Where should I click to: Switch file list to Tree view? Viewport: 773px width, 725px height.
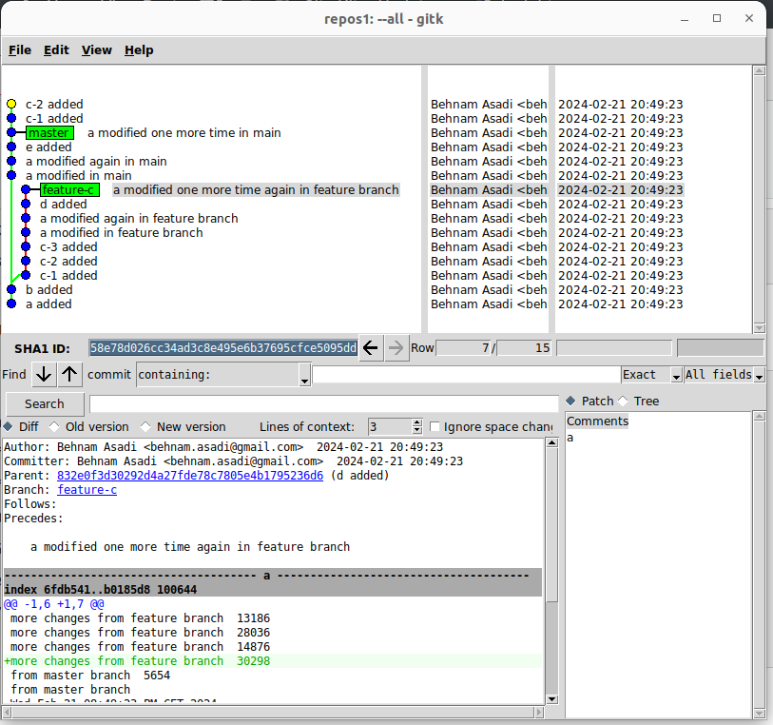click(x=624, y=402)
